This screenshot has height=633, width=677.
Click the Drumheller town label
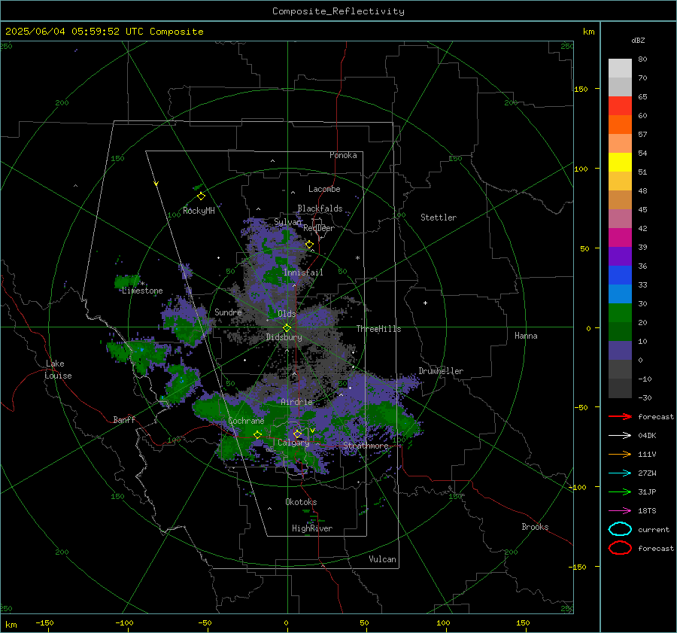441,371
